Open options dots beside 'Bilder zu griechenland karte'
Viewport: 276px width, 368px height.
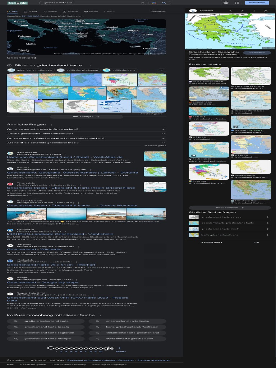[91, 65]
